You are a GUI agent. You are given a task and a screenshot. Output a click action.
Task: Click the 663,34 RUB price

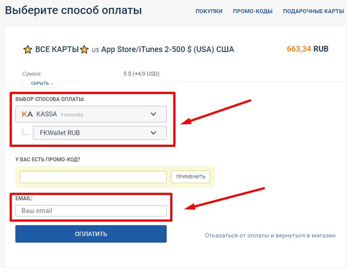307,49
